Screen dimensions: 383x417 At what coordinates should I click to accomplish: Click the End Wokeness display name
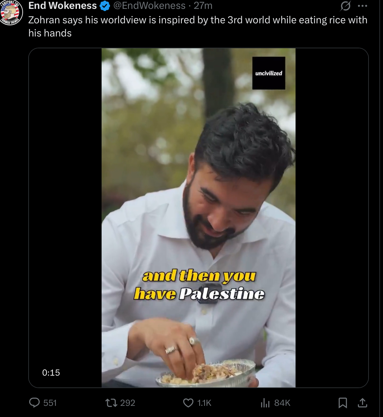[62, 6]
